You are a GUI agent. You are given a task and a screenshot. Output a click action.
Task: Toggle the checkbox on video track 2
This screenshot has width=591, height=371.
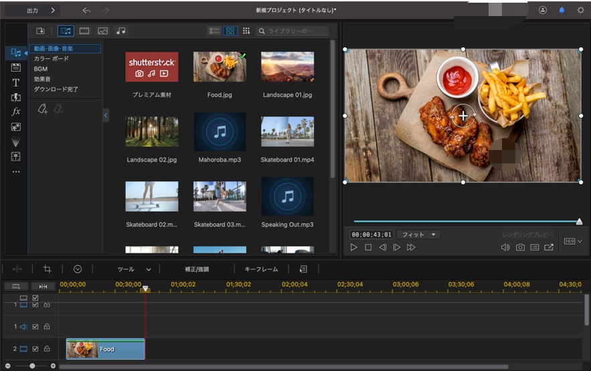(35, 349)
